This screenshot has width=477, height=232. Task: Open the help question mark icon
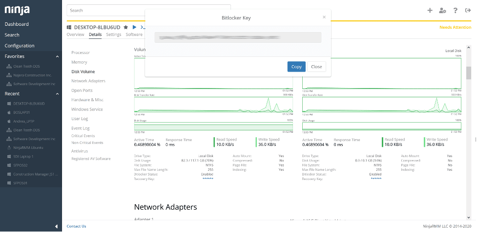pyautogui.click(x=455, y=10)
